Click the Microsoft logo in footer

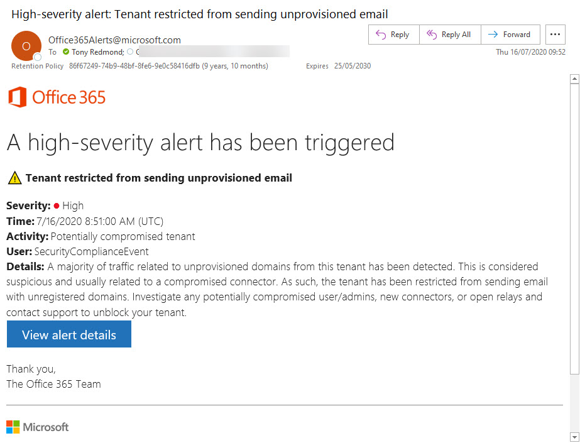point(38,427)
